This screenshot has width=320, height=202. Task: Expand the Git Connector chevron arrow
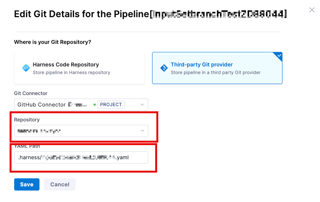(x=142, y=105)
